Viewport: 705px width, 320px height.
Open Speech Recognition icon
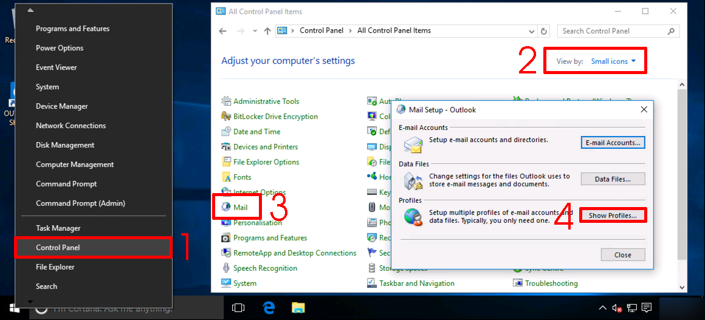(x=226, y=268)
